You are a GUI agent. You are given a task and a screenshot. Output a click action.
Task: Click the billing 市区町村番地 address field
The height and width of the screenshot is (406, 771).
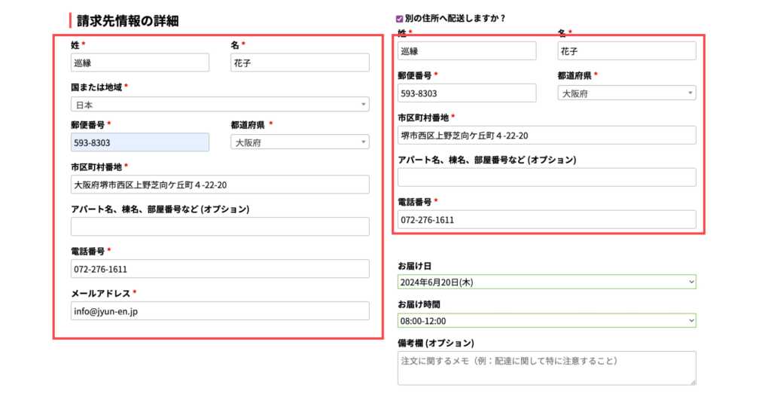[220, 185]
